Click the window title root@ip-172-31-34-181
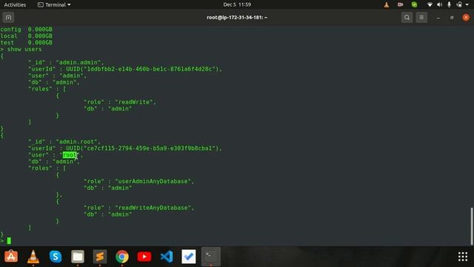474x267 pixels. pyautogui.click(x=237, y=18)
